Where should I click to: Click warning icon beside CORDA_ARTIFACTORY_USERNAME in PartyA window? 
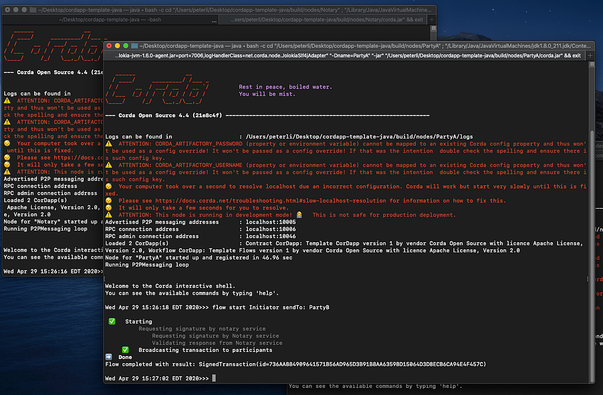pyautogui.click(x=109, y=164)
